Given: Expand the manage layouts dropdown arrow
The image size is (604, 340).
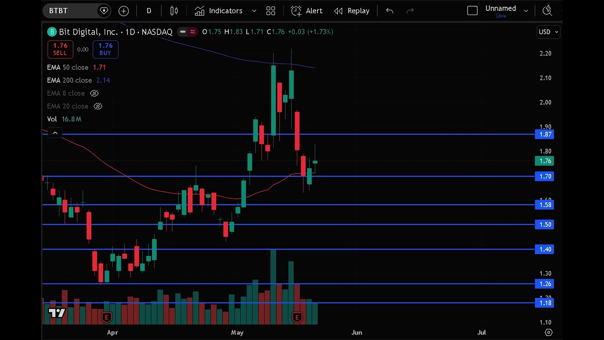Looking at the screenshot, I should pos(526,10).
